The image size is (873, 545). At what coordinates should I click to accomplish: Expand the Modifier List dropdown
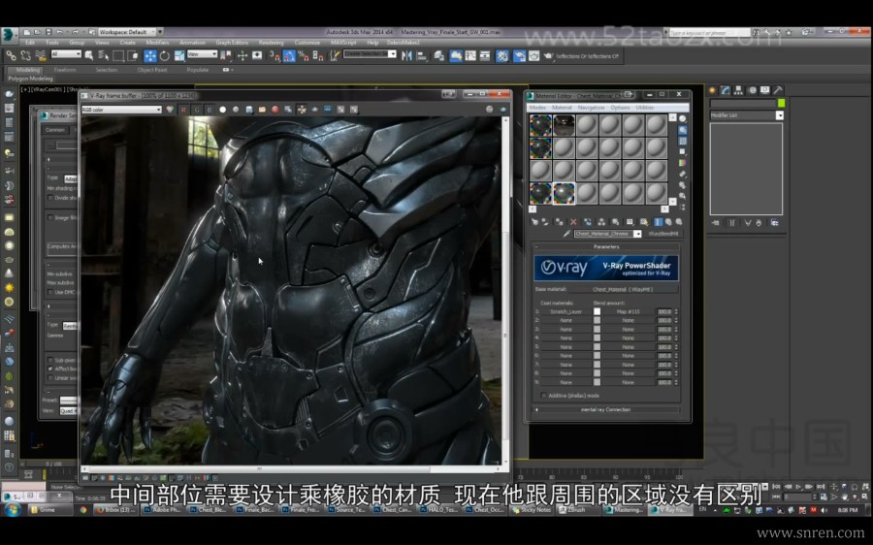pyautogui.click(x=779, y=115)
